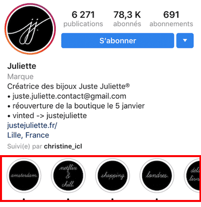201x207 pixels.
Task: Tap the réouverture de la boutique line
Action: coord(78,106)
